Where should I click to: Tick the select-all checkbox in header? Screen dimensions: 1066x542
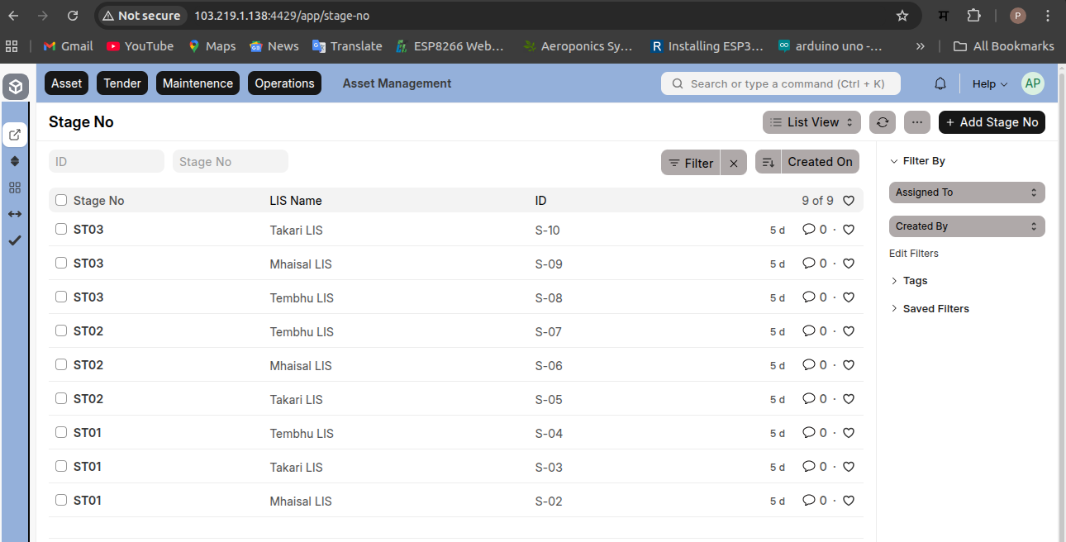[x=61, y=200]
